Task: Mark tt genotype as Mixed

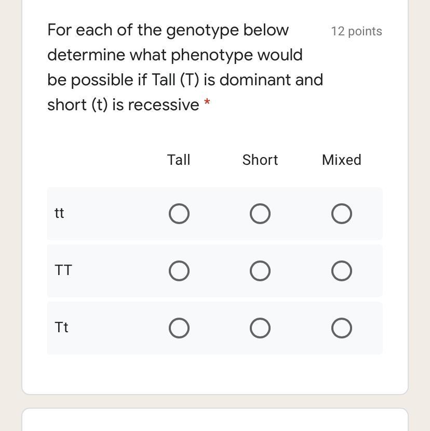Action: 342,214
